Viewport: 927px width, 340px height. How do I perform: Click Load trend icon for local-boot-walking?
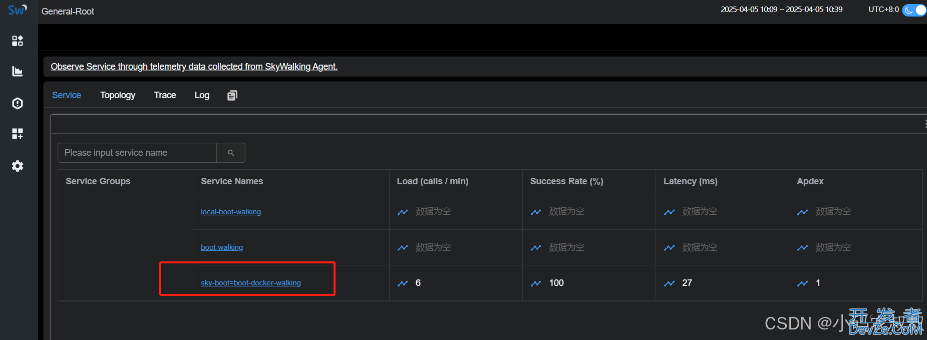click(x=403, y=212)
